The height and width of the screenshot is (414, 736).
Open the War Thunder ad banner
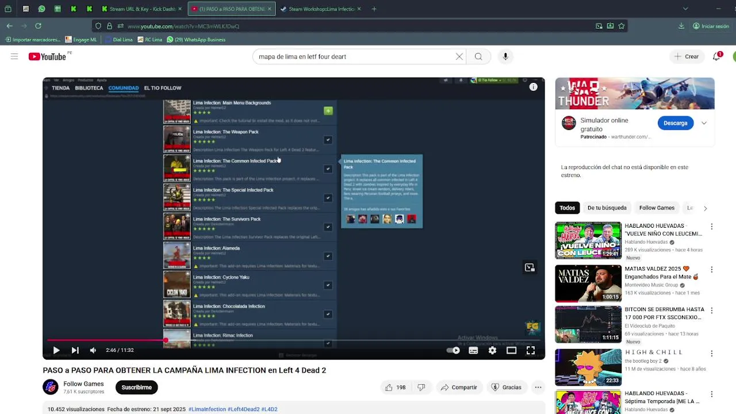(x=635, y=93)
